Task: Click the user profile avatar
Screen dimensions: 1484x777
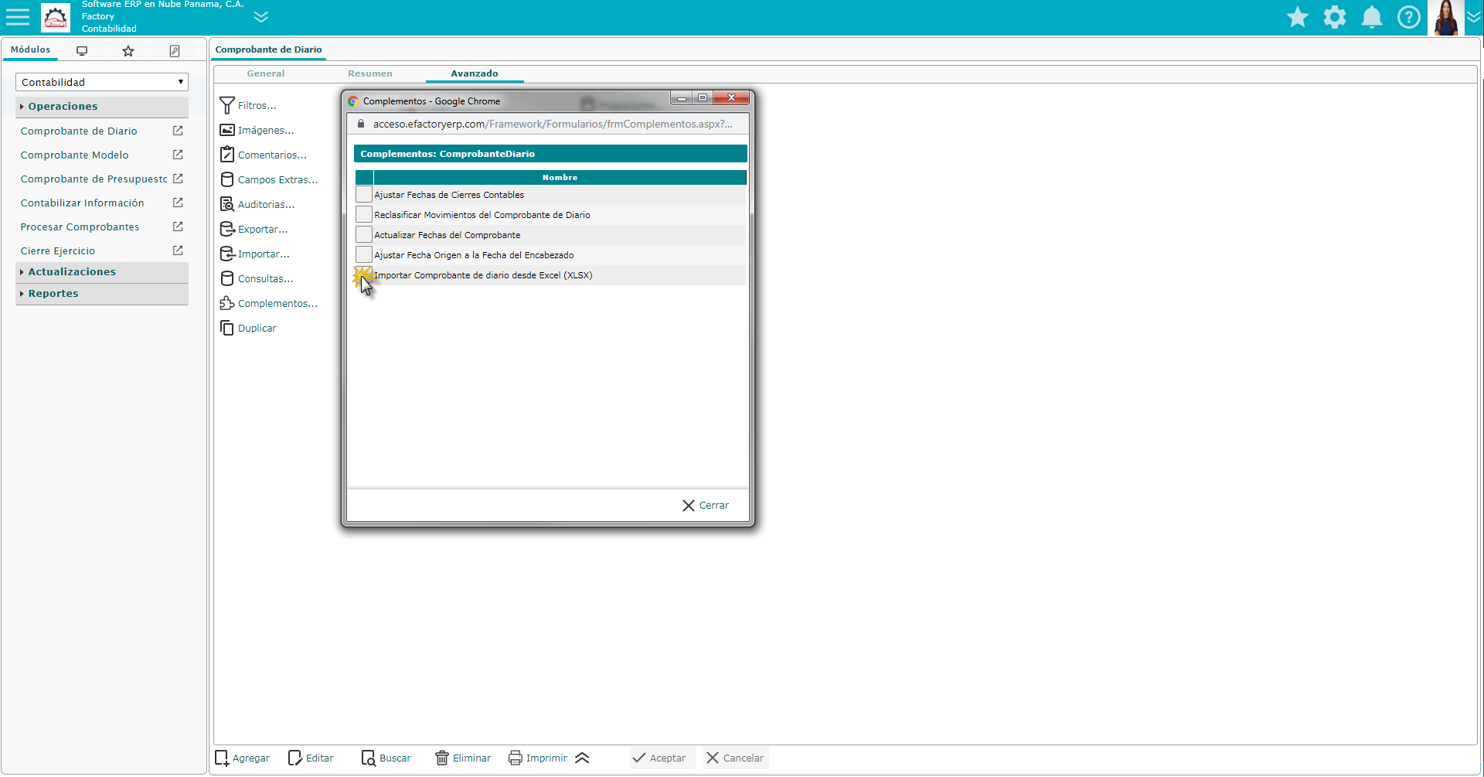Action: 1446,17
